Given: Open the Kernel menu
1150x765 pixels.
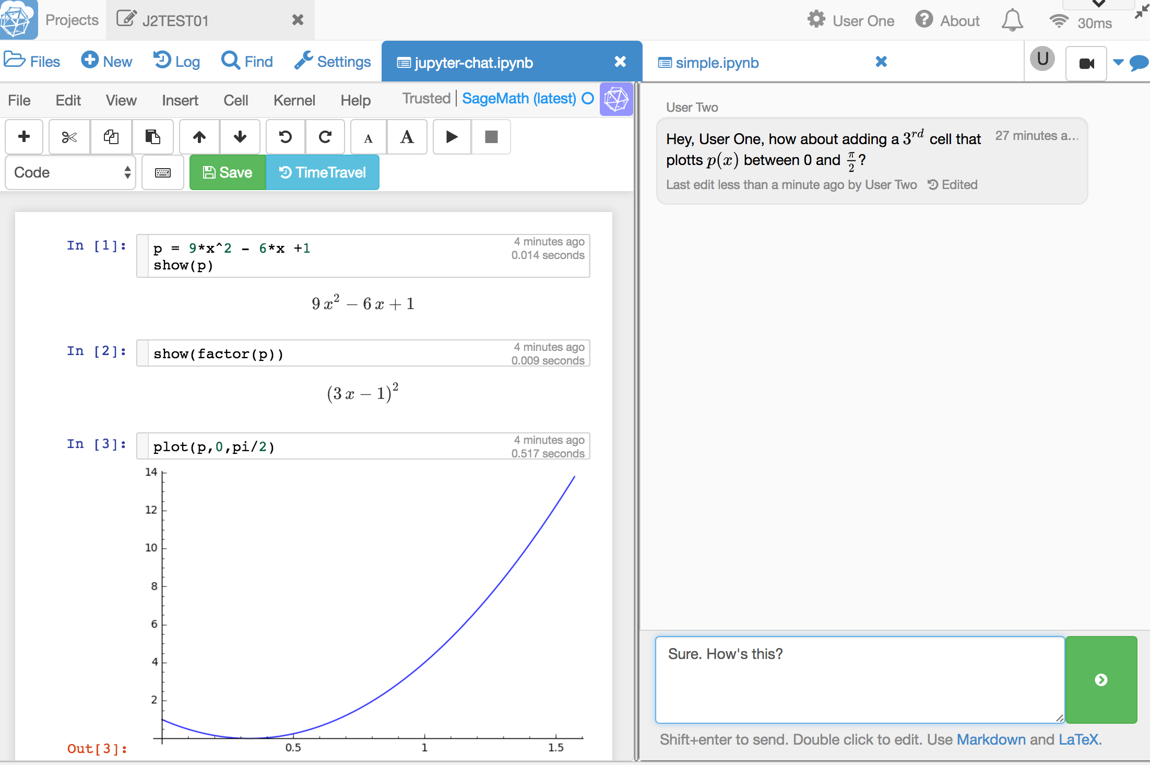Looking at the screenshot, I should 294,100.
